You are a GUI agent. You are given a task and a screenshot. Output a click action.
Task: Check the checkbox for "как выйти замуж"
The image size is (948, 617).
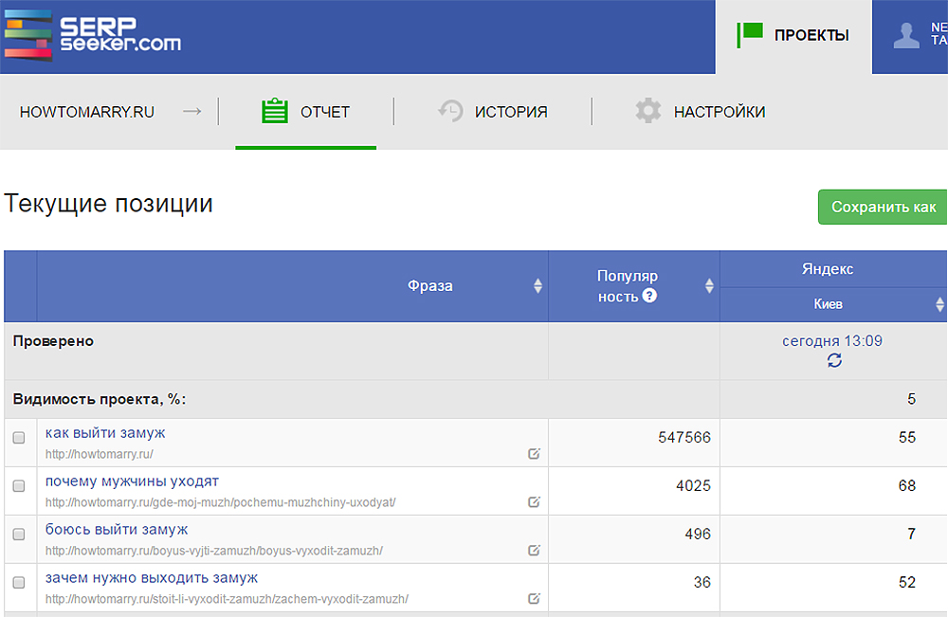18,438
